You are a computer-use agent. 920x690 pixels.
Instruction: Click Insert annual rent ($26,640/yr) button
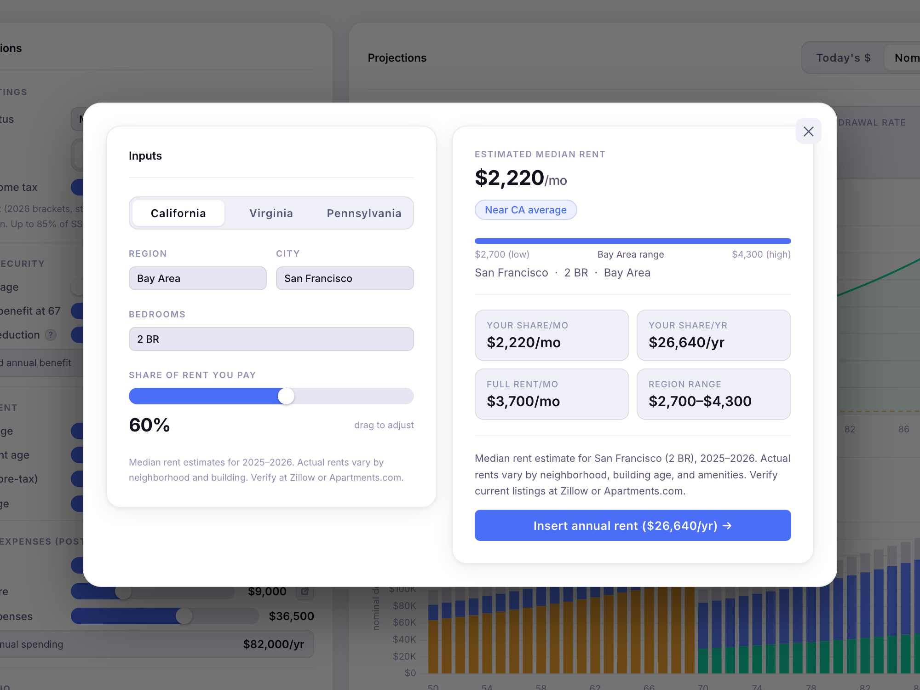(632, 525)
